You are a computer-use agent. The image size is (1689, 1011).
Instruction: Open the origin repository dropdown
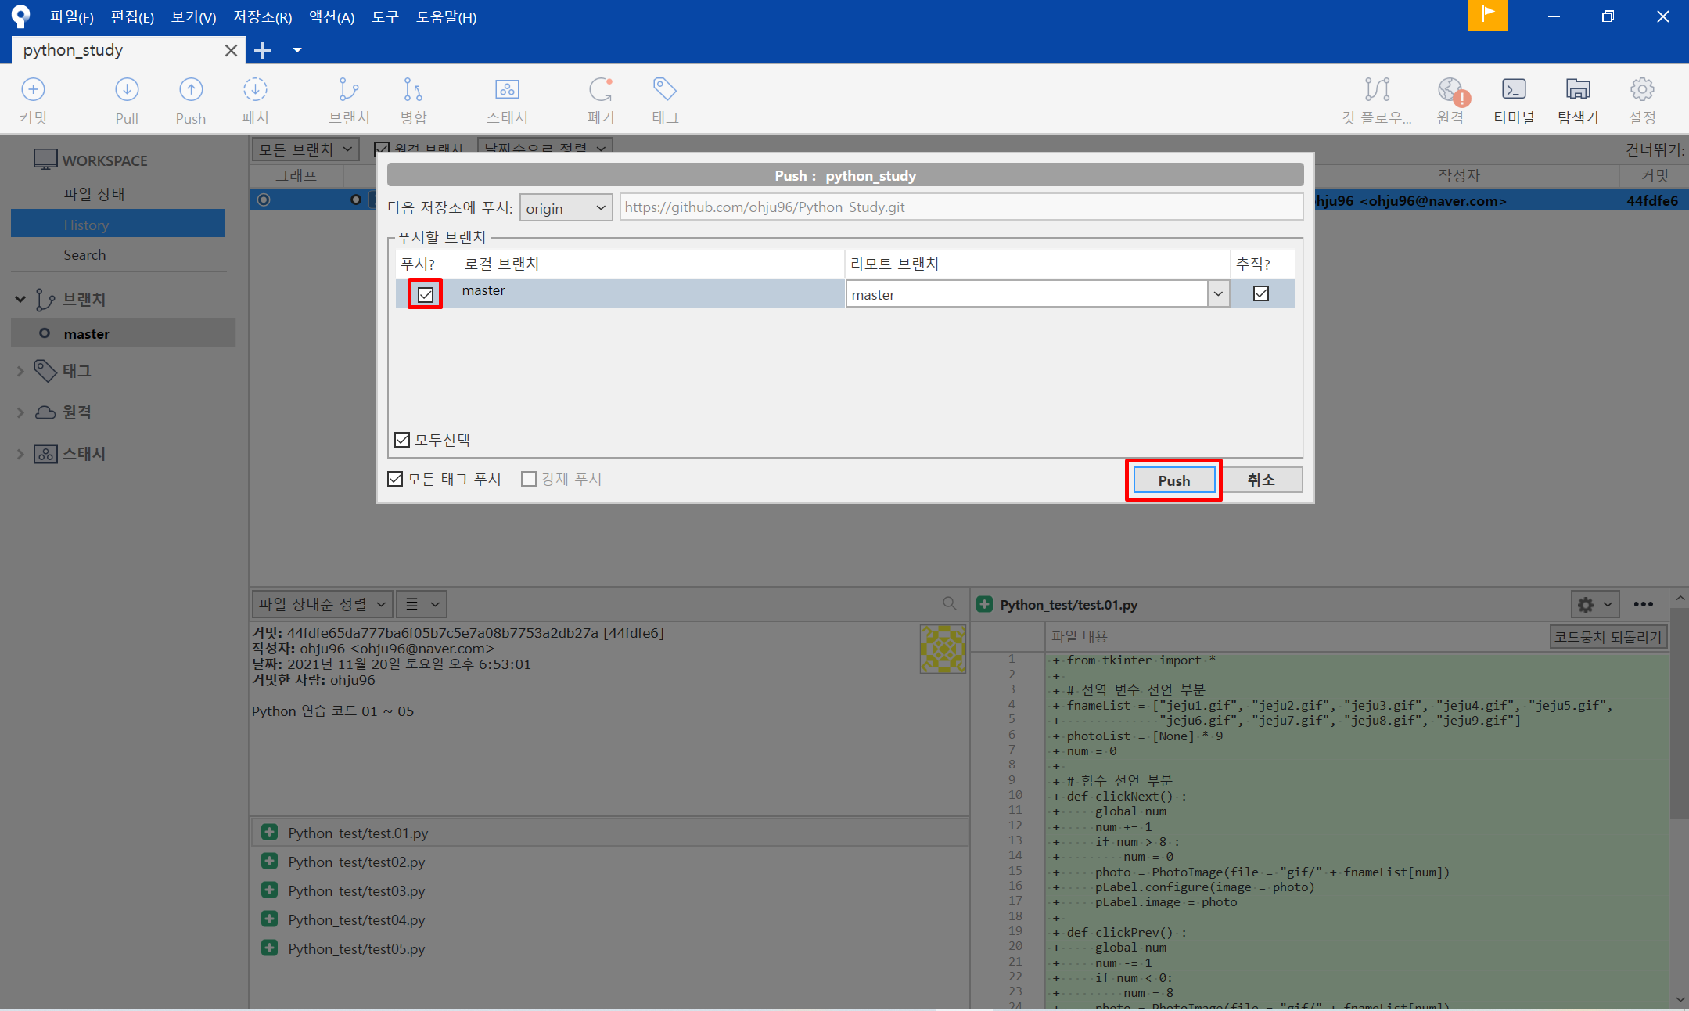tap(566, 207)
